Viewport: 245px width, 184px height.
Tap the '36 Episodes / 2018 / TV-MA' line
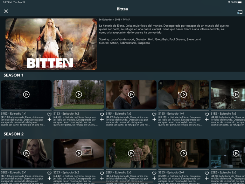[114, 20]
